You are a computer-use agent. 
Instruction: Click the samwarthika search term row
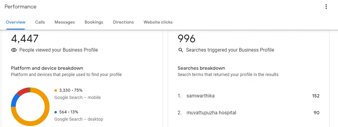tap(249, 96)
